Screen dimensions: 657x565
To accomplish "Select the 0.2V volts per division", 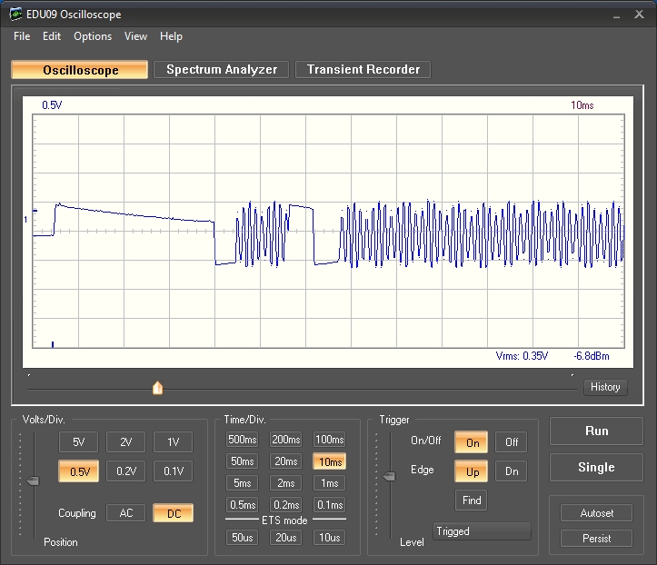I will coord(125,471).
